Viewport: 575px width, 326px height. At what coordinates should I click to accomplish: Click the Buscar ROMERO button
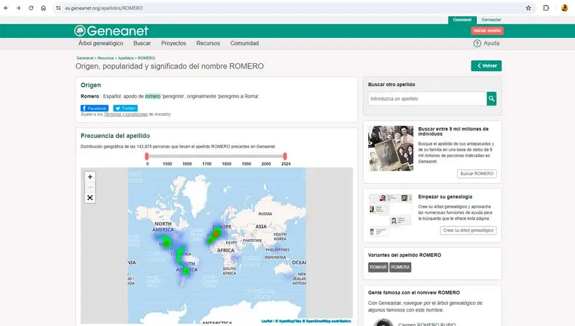pos(477,174)
